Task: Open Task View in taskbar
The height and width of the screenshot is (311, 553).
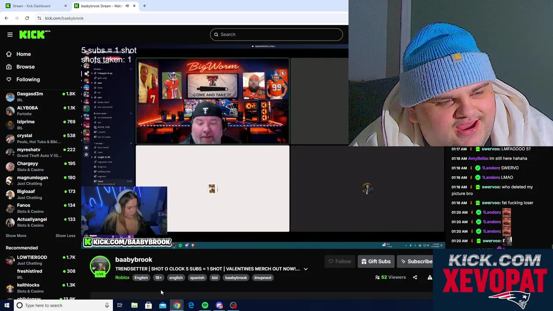Action: coord(120,305)
